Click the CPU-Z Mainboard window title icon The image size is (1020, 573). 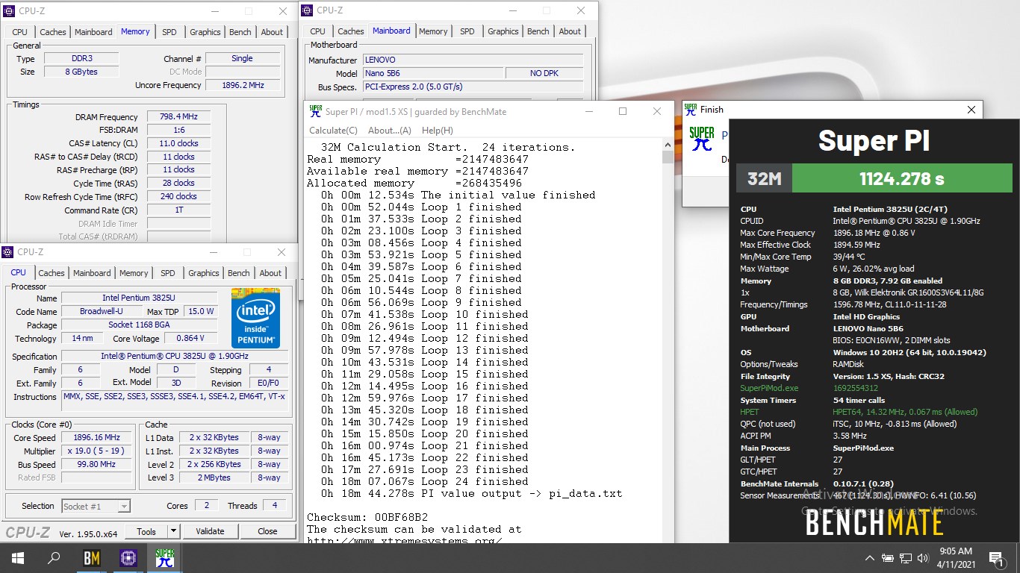(x=307, y=10)
